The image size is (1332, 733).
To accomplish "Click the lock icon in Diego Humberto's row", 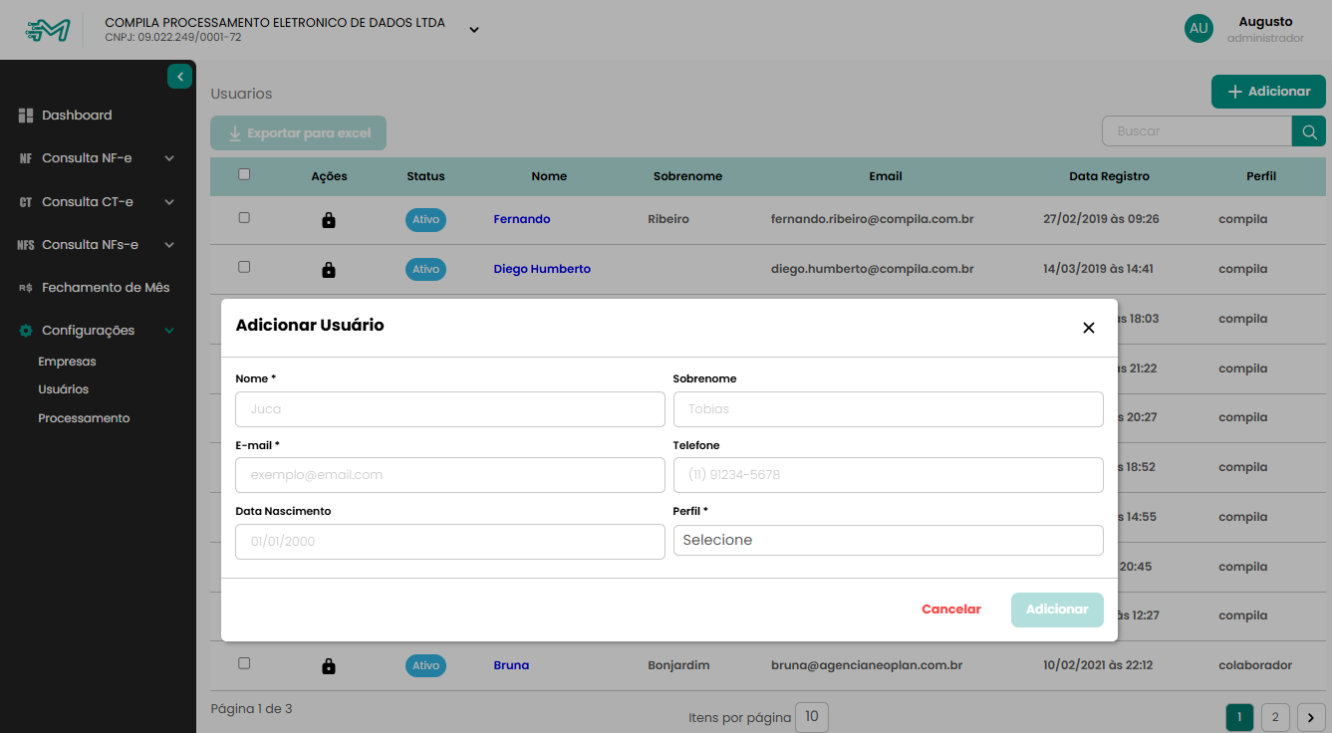I will pyautogui.click(x=329, y=269).
